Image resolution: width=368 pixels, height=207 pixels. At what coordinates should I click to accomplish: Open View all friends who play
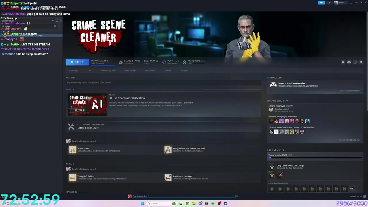coord(349,140)
